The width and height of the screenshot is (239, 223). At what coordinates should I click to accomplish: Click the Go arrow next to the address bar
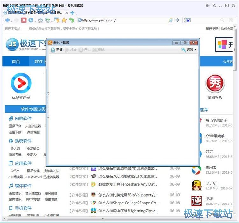click(x=177, y=20)
